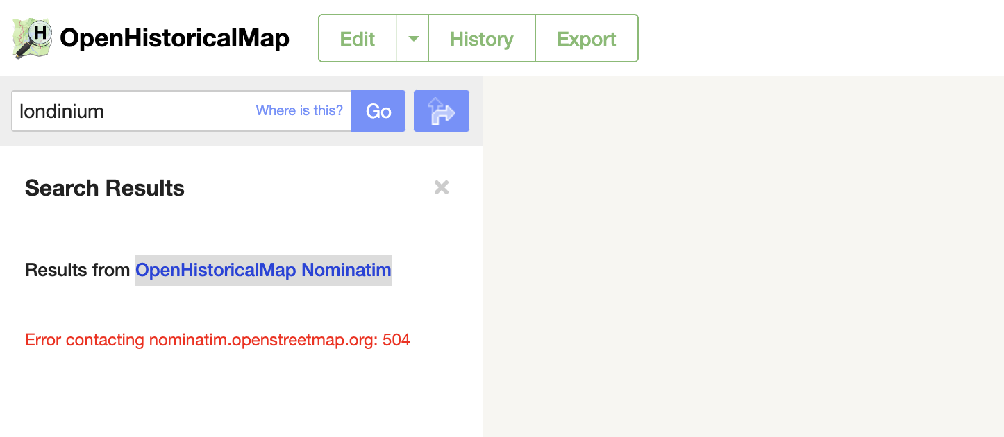Open directions using the routing arrow icon

point(442,110)
